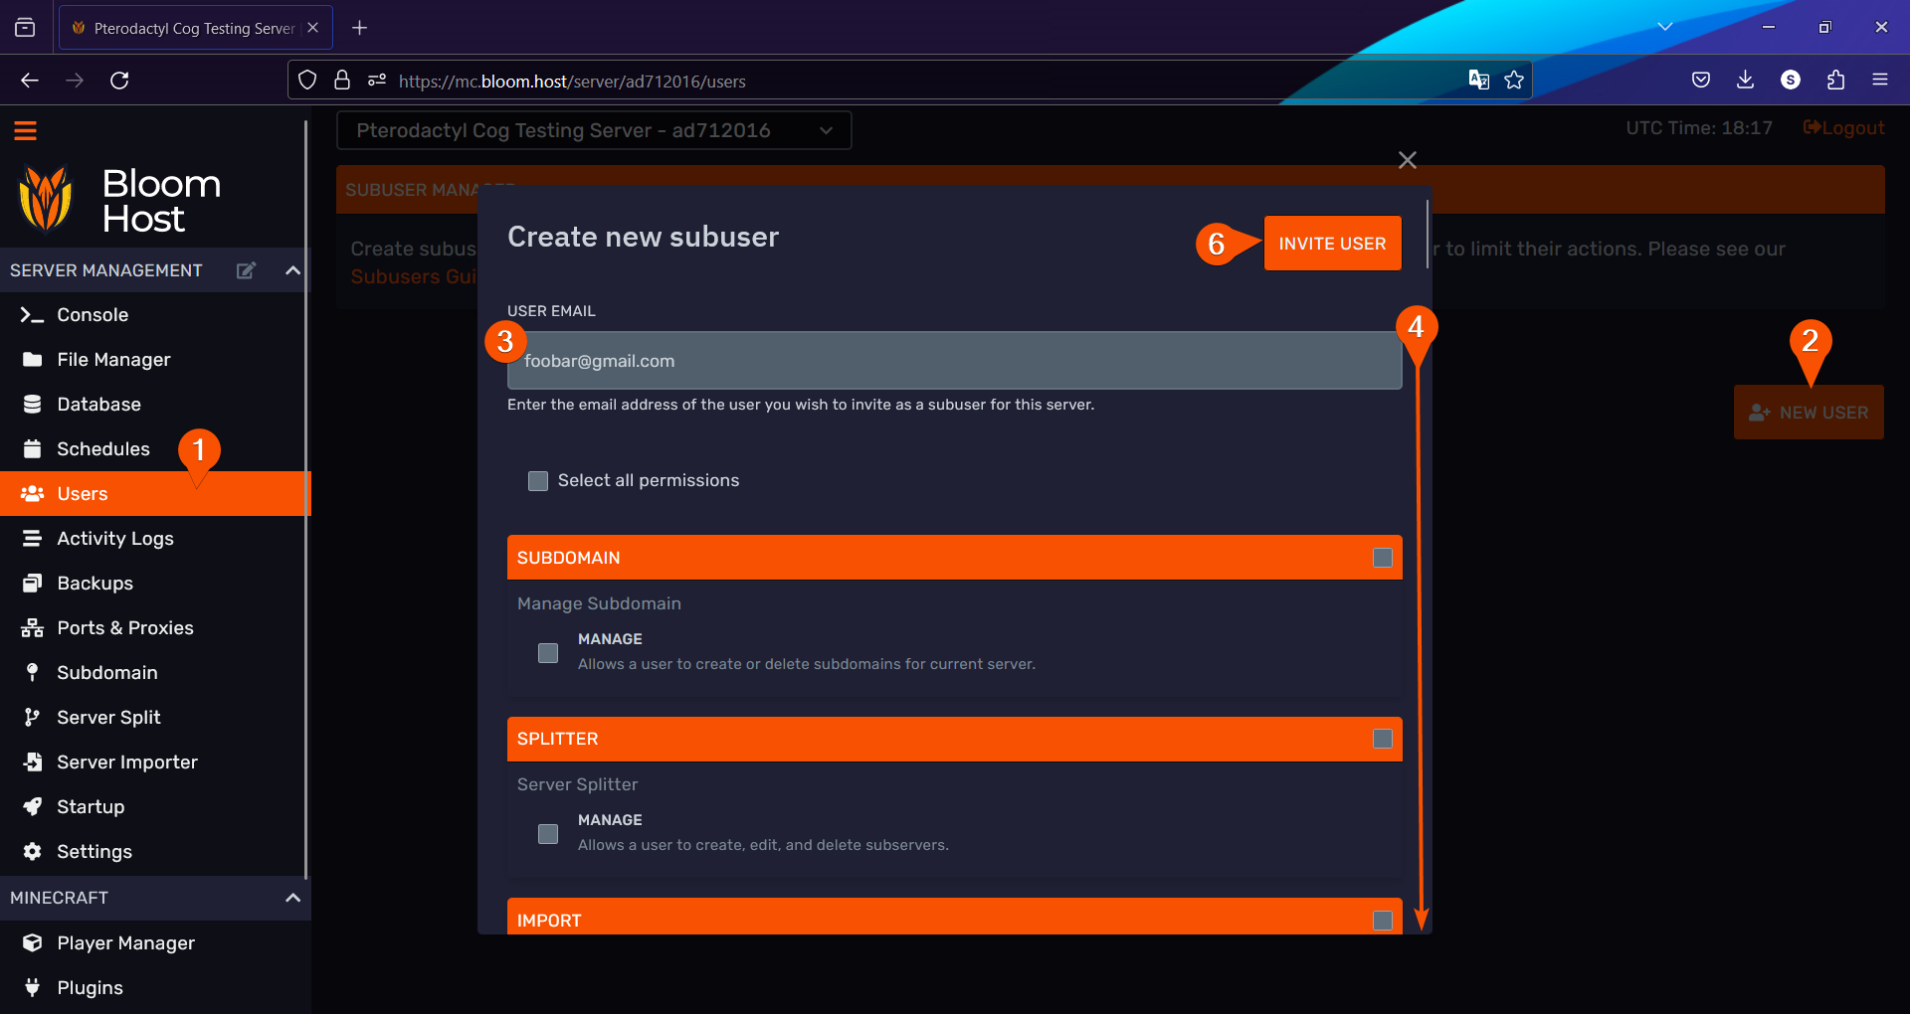1910x1014 pixels.
Task: Click the Ports & Proxies network icon
Action: point(32,628)
